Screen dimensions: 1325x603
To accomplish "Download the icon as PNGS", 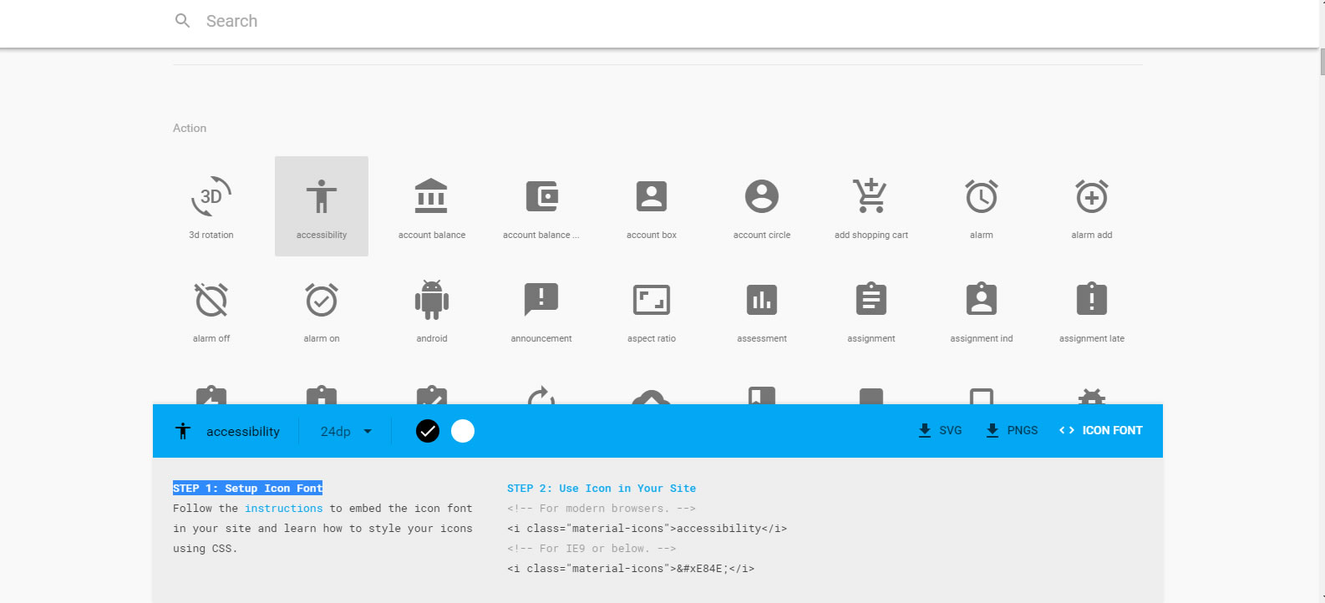I will pos(1011,430).
